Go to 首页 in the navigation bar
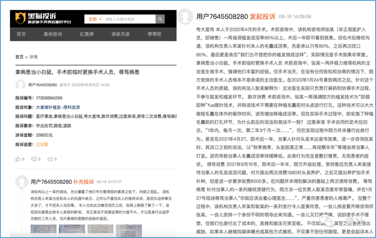The width and height of the screenshot is (376, 238). [x=21, y=34]
